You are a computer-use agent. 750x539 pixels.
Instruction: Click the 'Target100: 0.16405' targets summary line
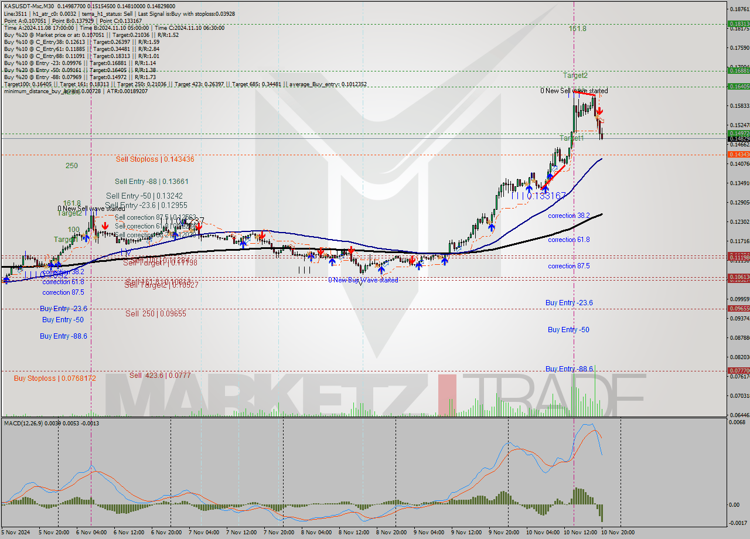(185, 84)
